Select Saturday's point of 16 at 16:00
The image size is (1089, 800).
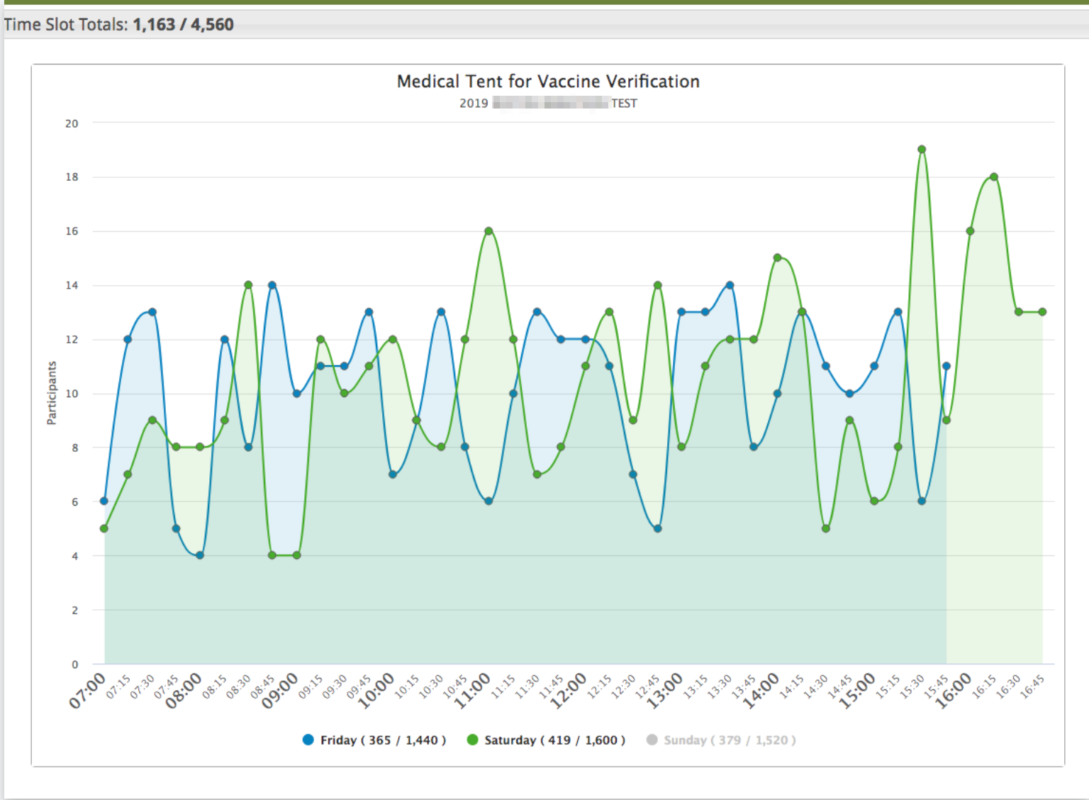(970, 231)
